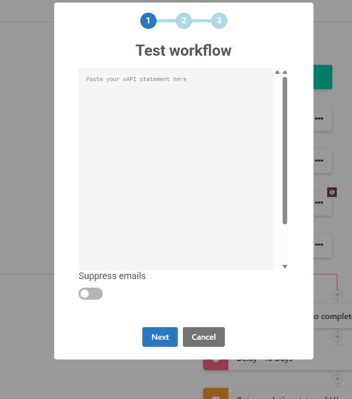Click the dark square badge icon on the workflow card
Image resolution: width=352 pixels, height=399 pixels.
[x=332, y=192]
